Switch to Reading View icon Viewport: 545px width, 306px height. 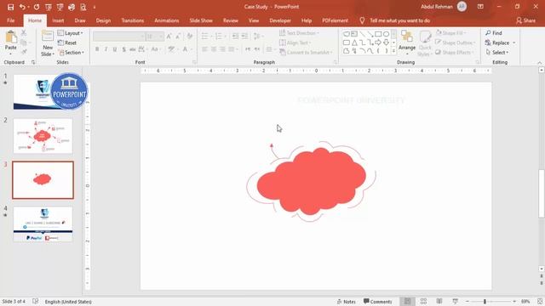439,302
